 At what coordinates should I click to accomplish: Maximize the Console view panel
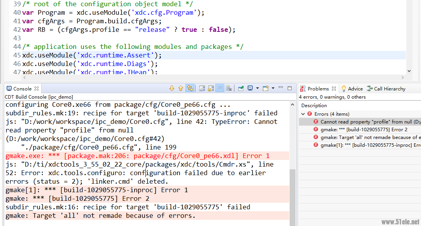[x=290, y=88]
